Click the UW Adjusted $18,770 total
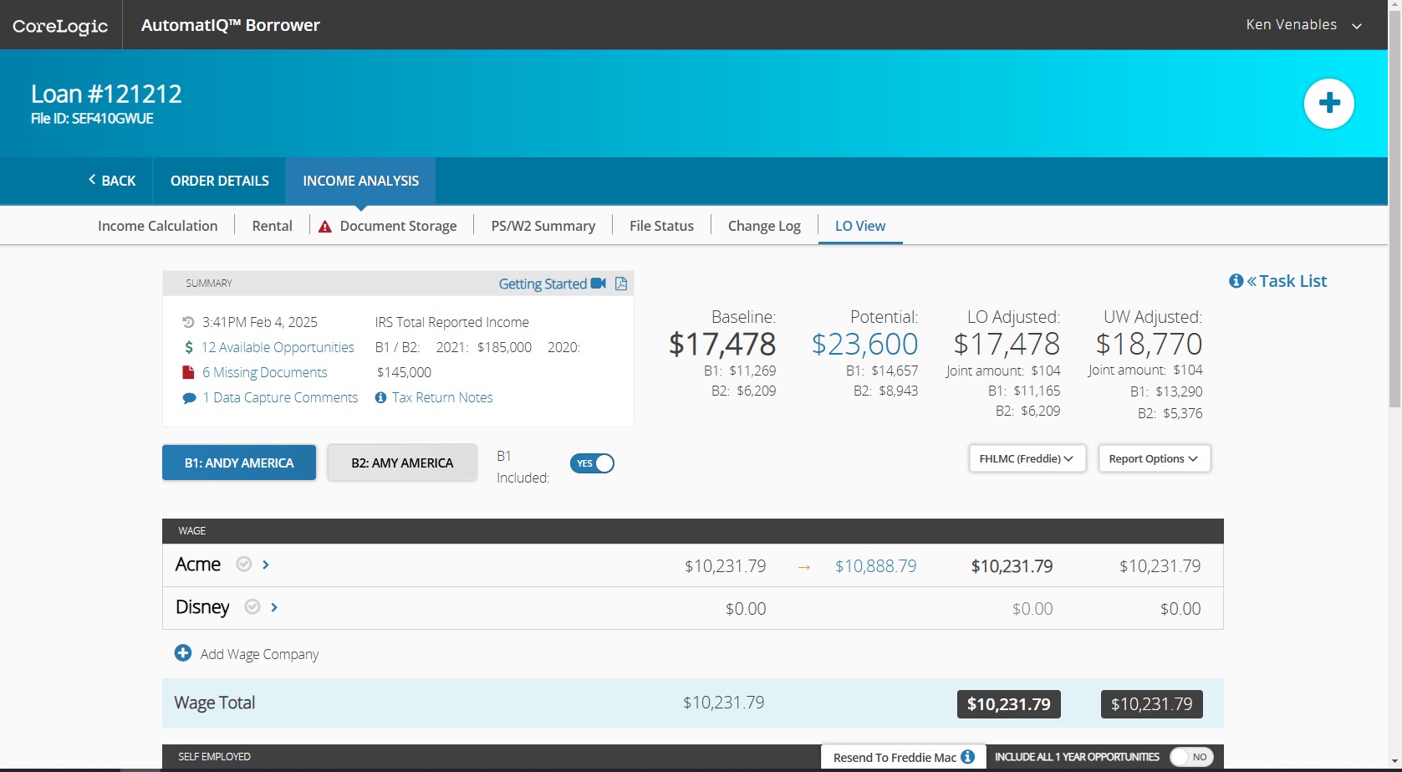 coord(1149,344)
